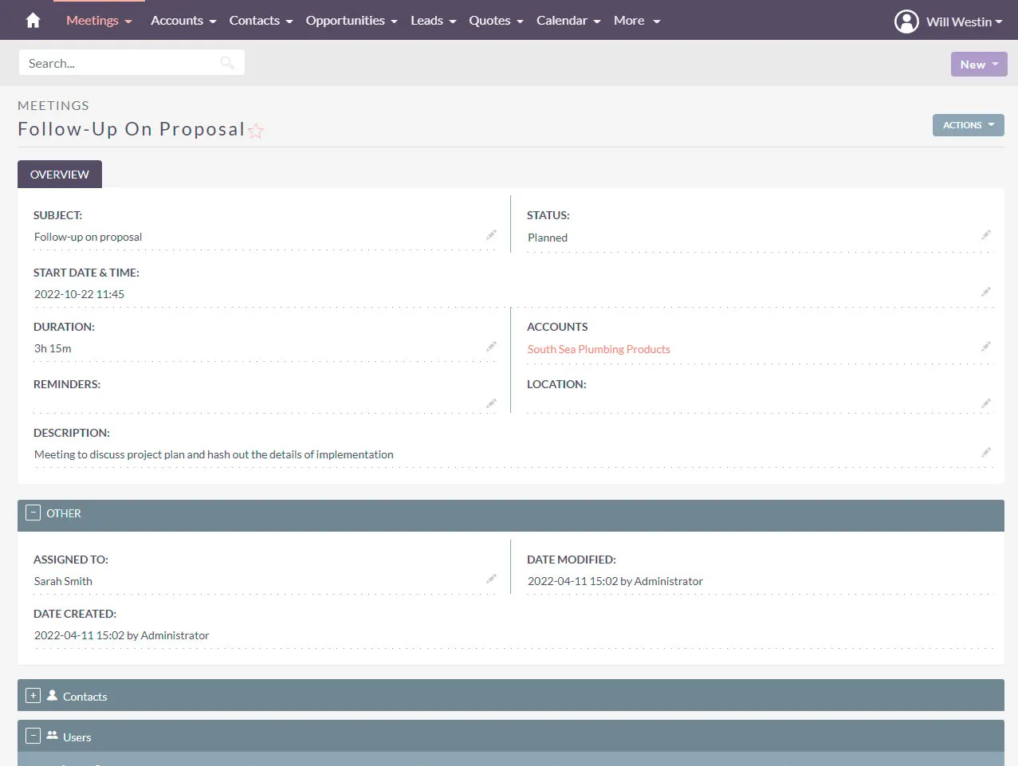Screen dimensions: 1018x766
Task: Edit Start Date & Time pencil icon
Action: click(x=985, y=293)
